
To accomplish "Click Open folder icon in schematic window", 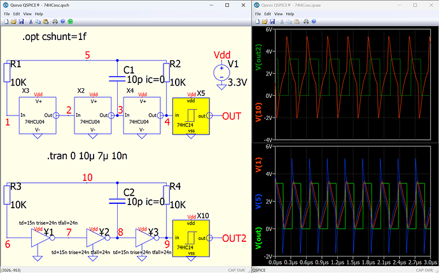I will [x=13, y=22].
